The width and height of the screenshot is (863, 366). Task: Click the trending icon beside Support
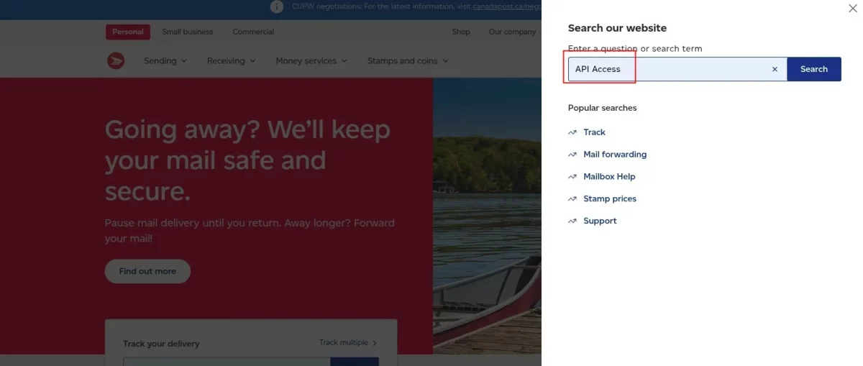tap(572, 221)
